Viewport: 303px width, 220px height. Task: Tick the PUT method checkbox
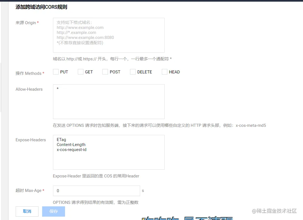pos(56,72)
